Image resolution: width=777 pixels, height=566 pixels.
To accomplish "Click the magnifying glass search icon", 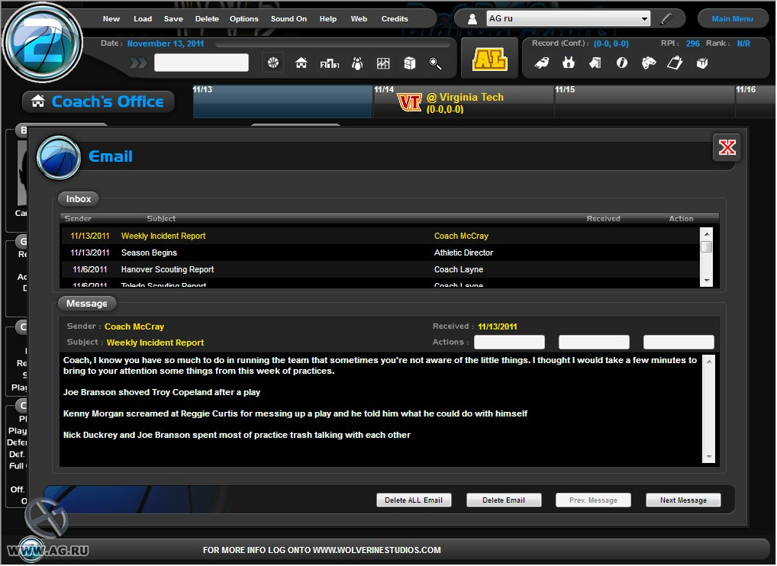I will point(435,63).
